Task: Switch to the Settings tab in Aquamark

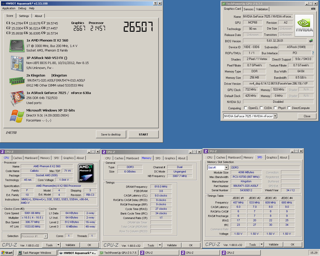Action: pyautogui.click(x=24, y=16)
